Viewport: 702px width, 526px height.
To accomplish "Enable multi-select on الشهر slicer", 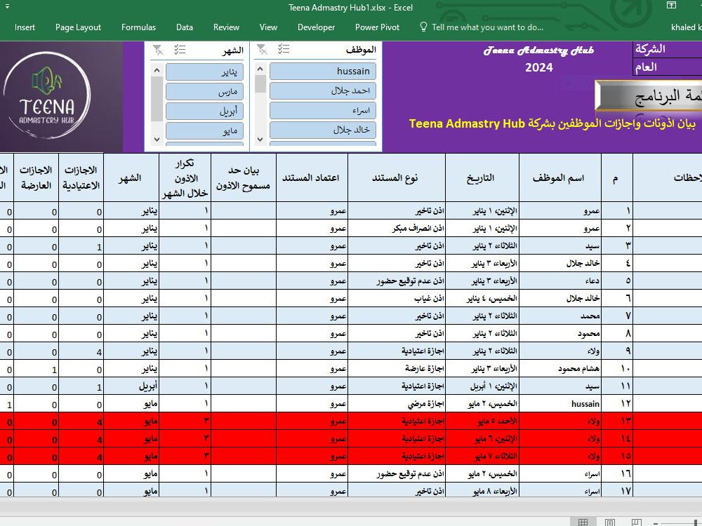I will click(180, 49).
